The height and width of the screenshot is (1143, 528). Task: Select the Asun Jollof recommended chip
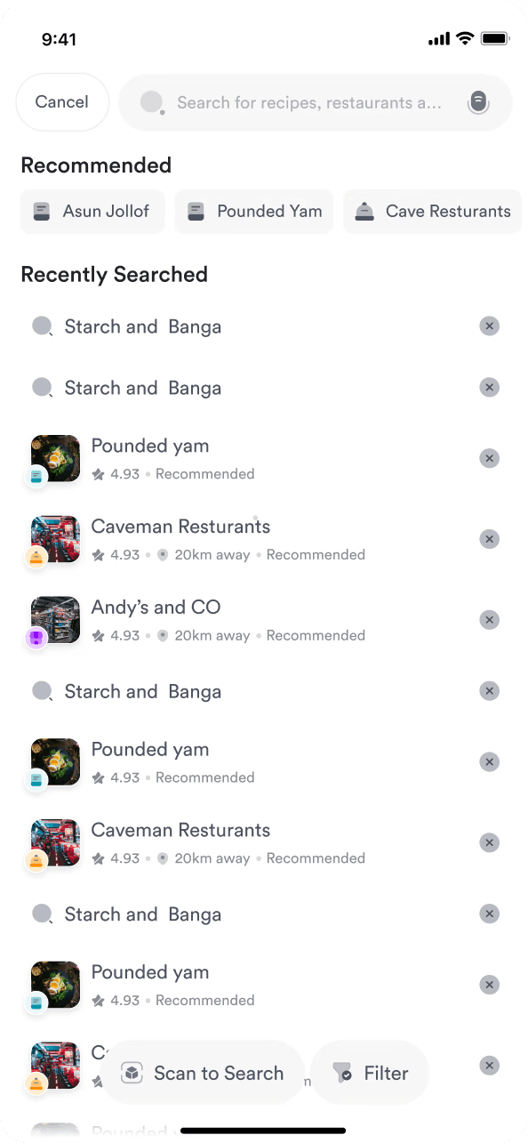(92, 212)
